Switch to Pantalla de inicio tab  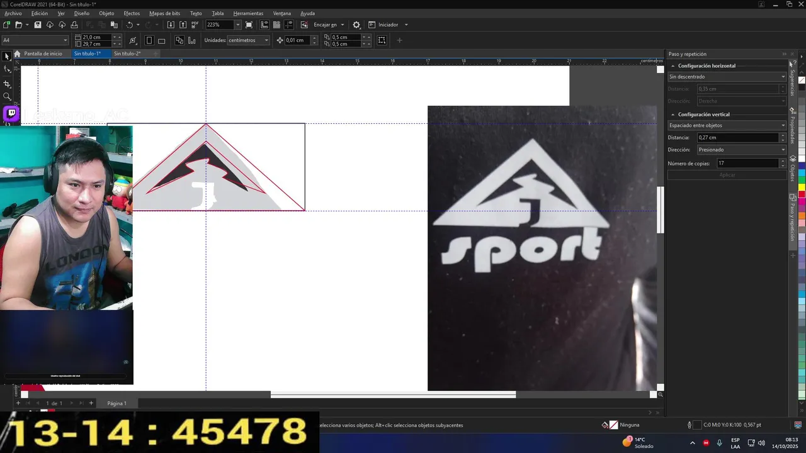point(43,53)
